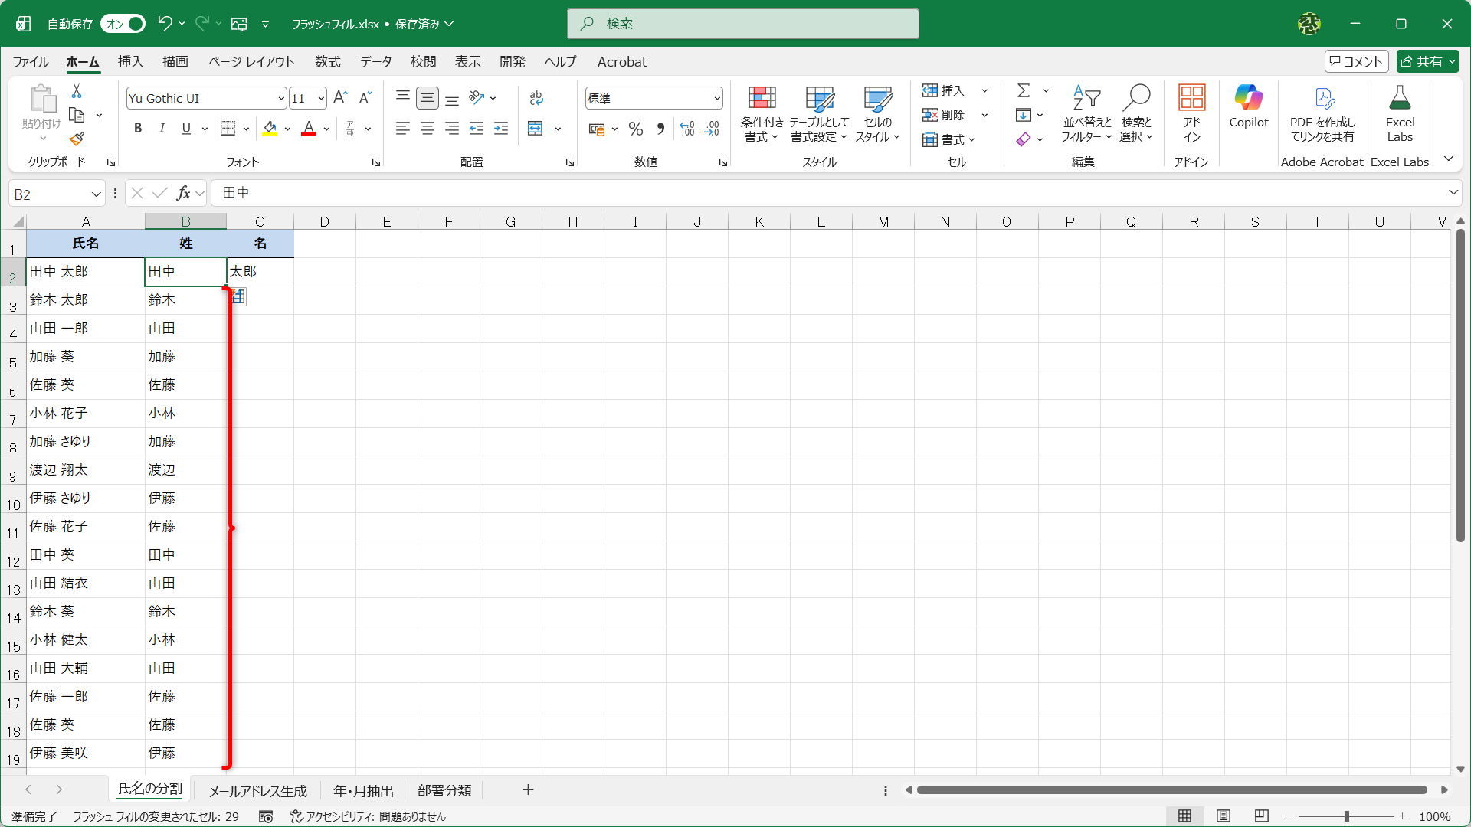Image resolution: width=1471 pixels, height=827 pixels.
Task: Toggle 自動保存 (AutoSave) off
Action: click(123, 24)
